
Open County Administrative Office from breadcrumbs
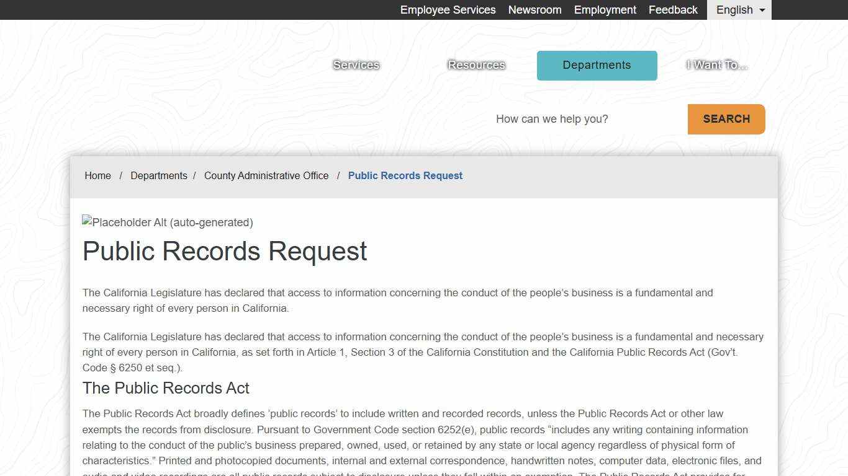pos(266,175)
